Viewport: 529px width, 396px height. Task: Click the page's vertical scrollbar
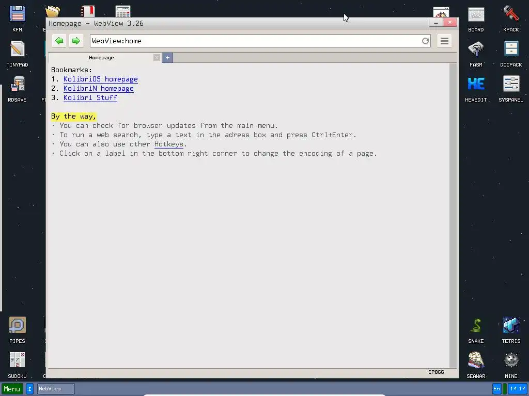pyautogui.click(x=453, y=216)
